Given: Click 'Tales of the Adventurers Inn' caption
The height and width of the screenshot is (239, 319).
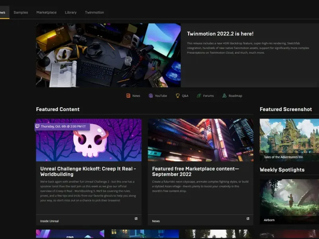Looking at the screenshot, I should 283,157.
